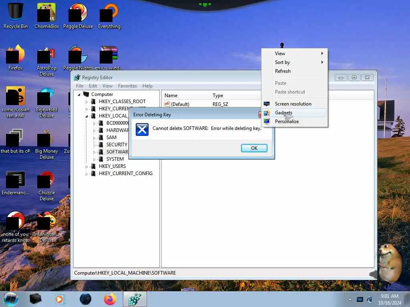410x307 pixels.
Task: Select the HKEY_CLASSES_ROOT key
Action: click(122, 102)
